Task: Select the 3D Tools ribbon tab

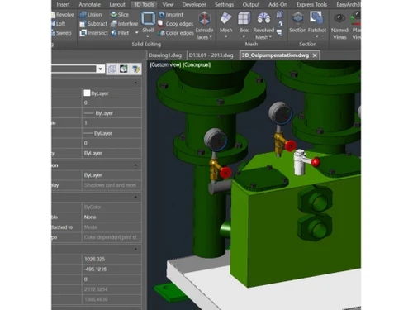Action: click(x=144, y=5)
